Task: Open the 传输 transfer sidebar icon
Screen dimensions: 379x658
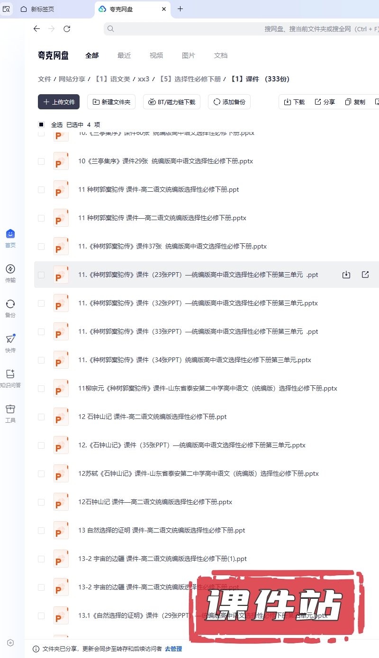Action: pos(10,274)
